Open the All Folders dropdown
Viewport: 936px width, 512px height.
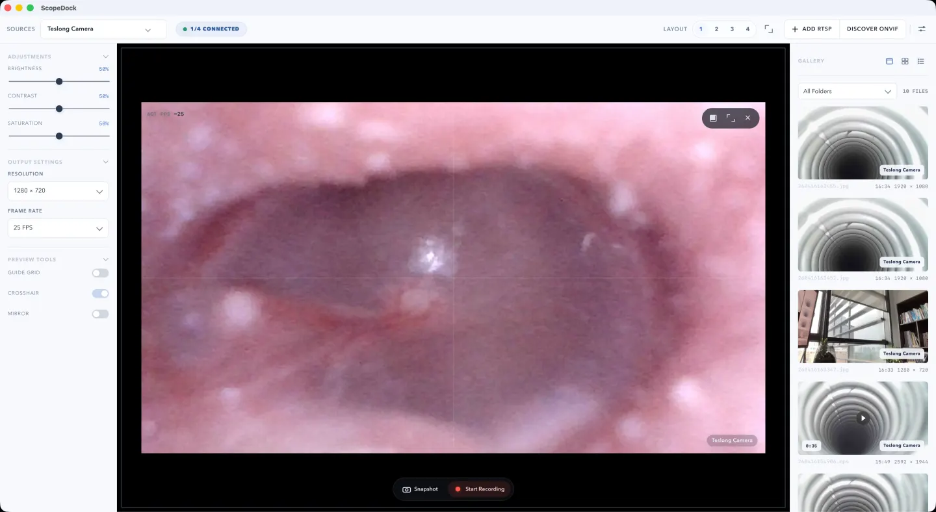(847, 92)
